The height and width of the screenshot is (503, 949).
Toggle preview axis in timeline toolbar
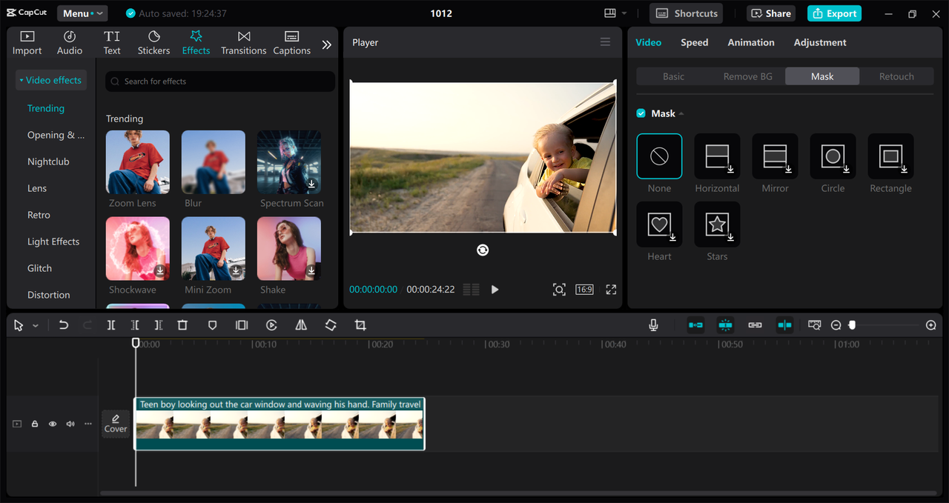[x=784, y=325]
